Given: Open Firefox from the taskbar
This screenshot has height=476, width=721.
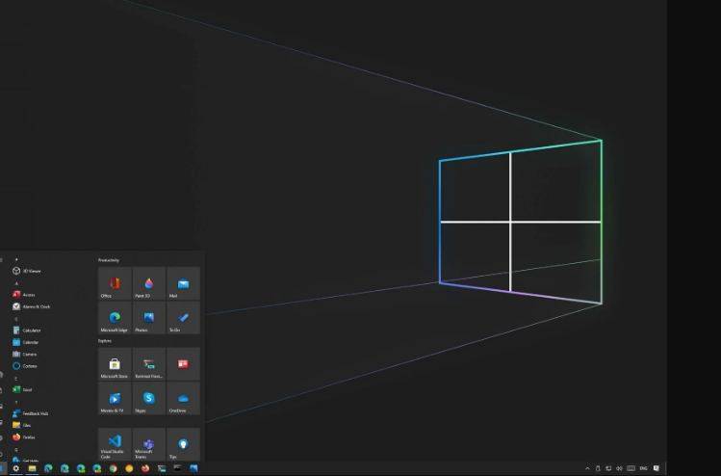Looking at the screenshot, I should [x=145, y=468].
